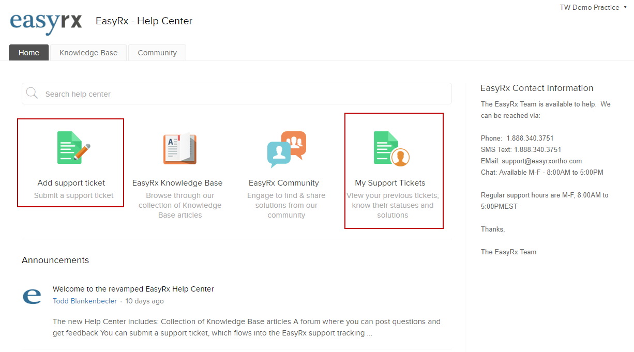The height and width of the screenshot is (352, 634).
Task: Click the EasyRx Community chat bubbles icon
Action: tap(286, 149)
